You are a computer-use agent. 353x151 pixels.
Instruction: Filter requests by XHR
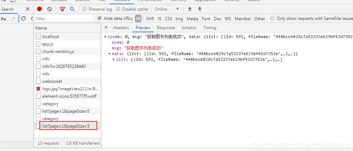point(150,19)
